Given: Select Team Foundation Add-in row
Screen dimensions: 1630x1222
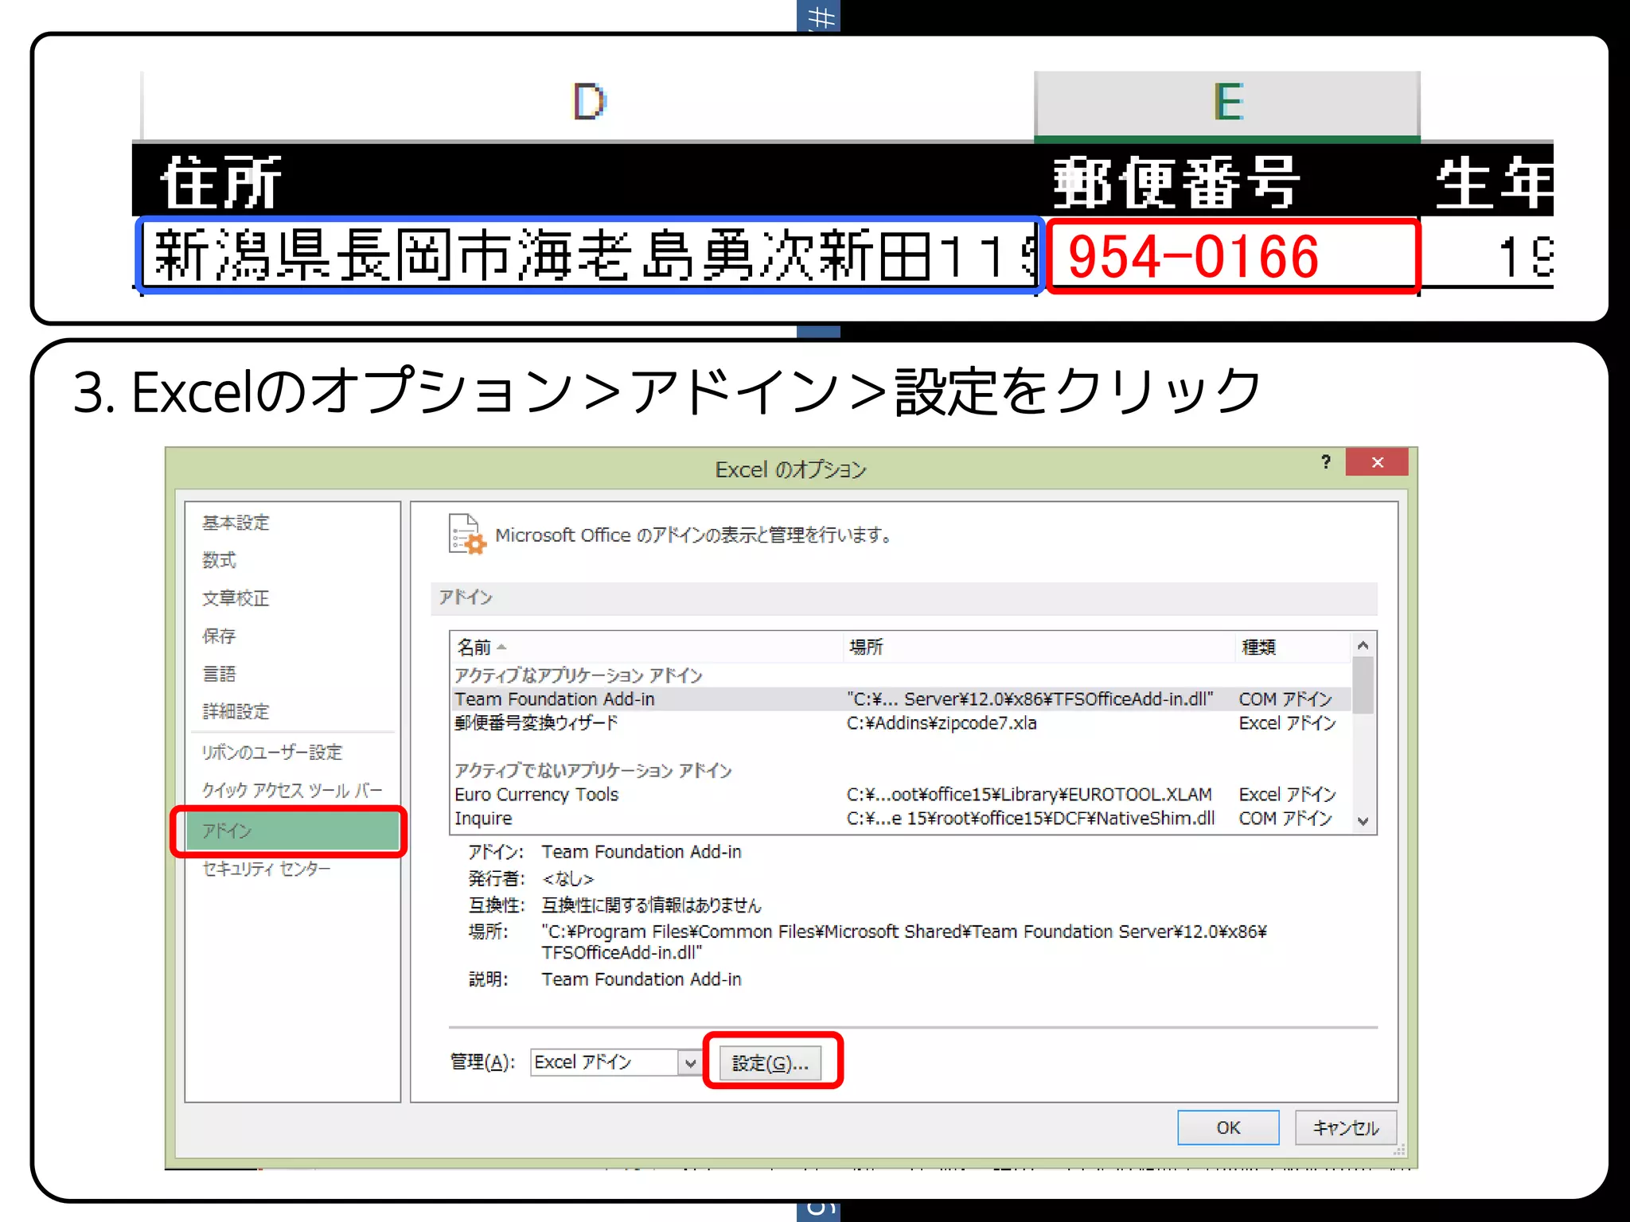Looking at the screenshot, I should coord(900,699).
